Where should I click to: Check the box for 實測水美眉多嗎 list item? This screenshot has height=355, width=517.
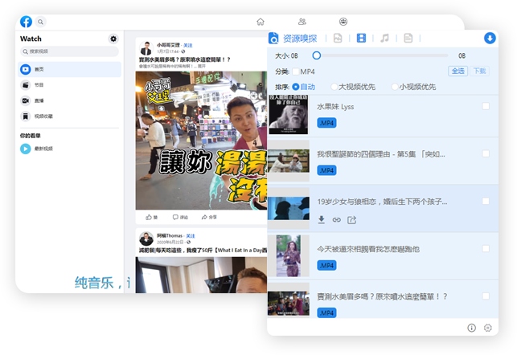tap(486, 296)
